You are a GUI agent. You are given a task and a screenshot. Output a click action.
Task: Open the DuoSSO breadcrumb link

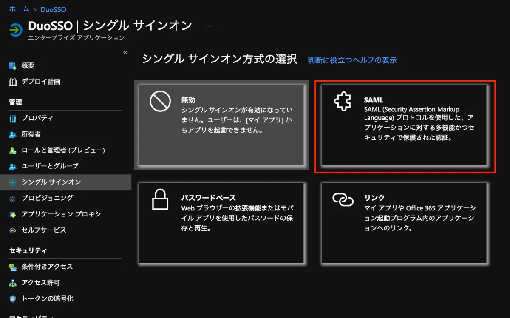(54, 9)
